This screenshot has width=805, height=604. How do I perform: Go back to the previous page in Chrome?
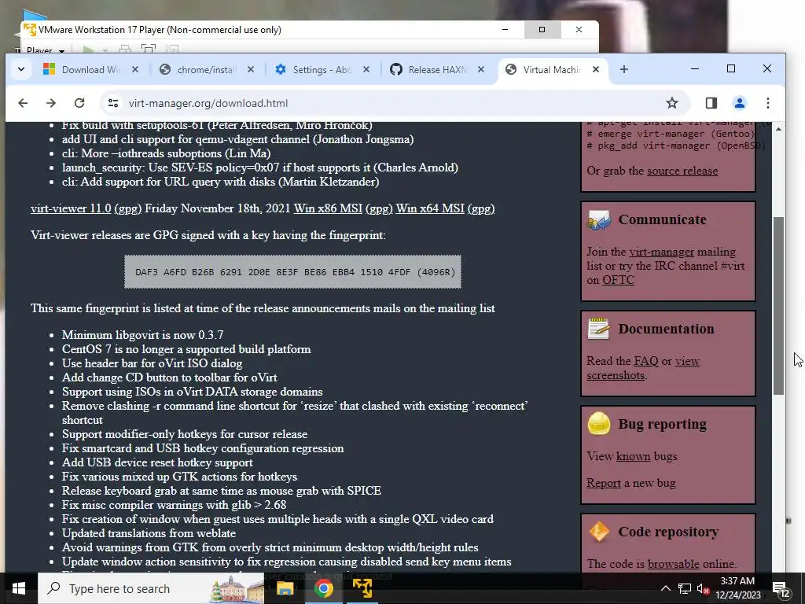23,103
